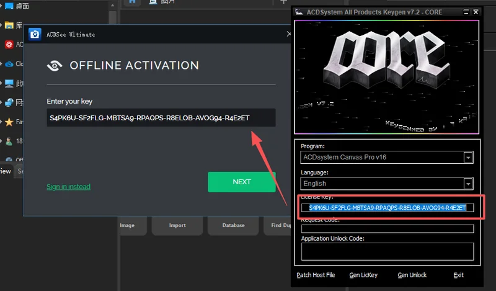Viewport: 496px width, 291px height.
Task: Close the ACDSee Ultimate activation dialog
Action: click(288, 34)
